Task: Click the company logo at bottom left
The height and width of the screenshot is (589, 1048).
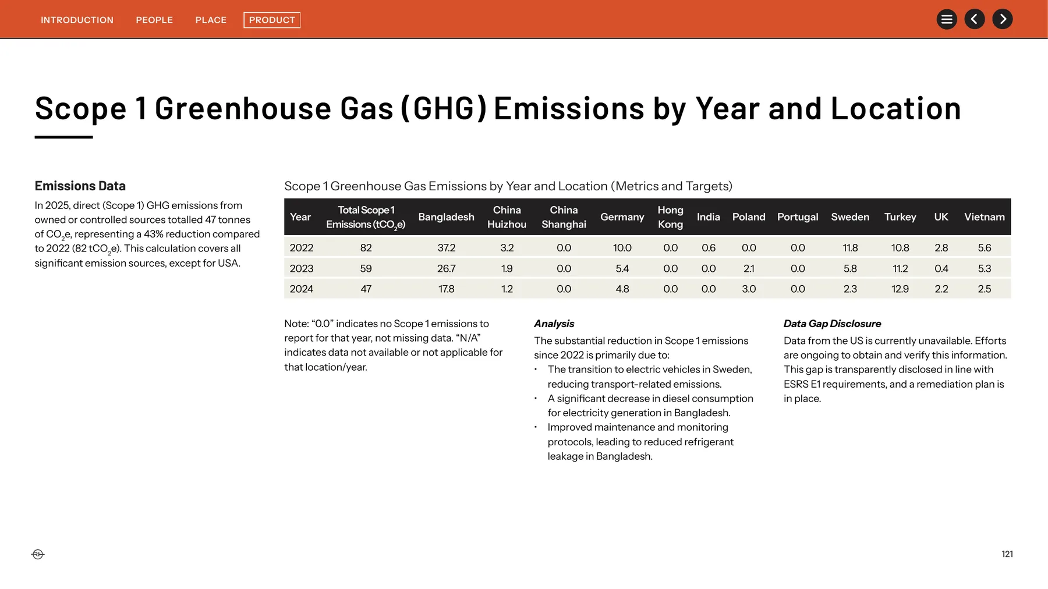Action: [38, 554]
